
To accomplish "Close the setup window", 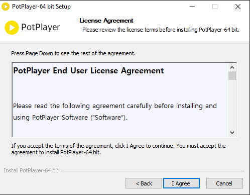I will click(x=238, y=7).
